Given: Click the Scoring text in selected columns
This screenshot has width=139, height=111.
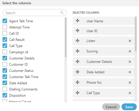Looking at the screenshot, I should tap(92, 51).
